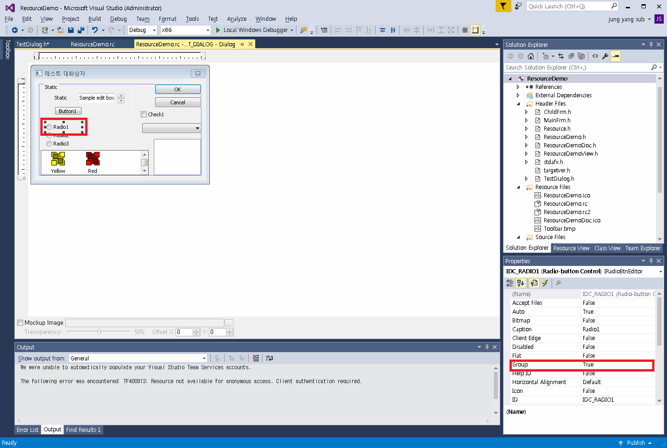Open the Format menu
667x448 pixels.
coord(168,19)
